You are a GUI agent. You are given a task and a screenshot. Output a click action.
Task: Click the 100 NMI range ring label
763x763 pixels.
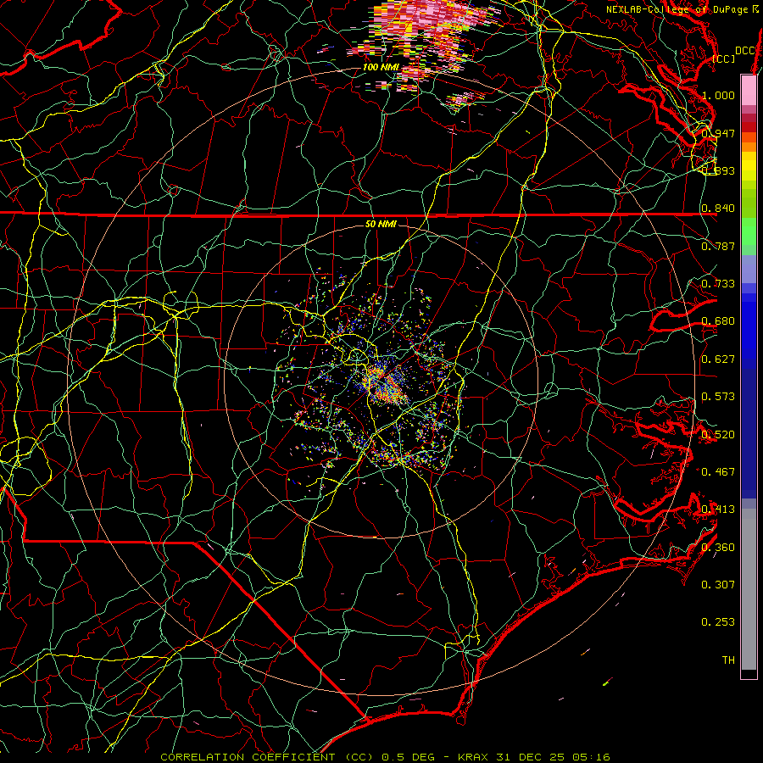381,67
